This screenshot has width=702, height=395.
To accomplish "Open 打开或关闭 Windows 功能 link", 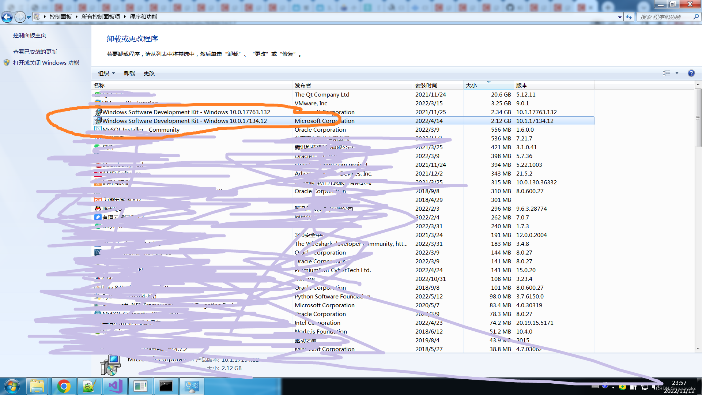I will (46, 63).
